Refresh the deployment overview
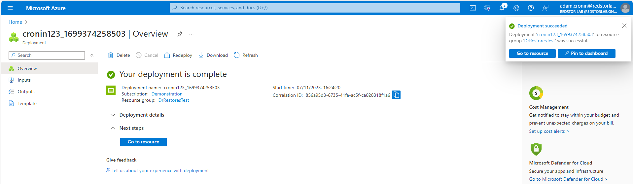The width and height of the screenshot is (633, 184). tap(246, 55)
